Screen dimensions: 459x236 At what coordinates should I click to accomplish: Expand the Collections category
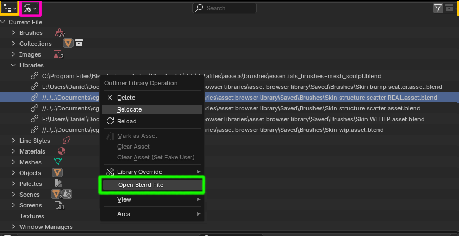point(13,44)
